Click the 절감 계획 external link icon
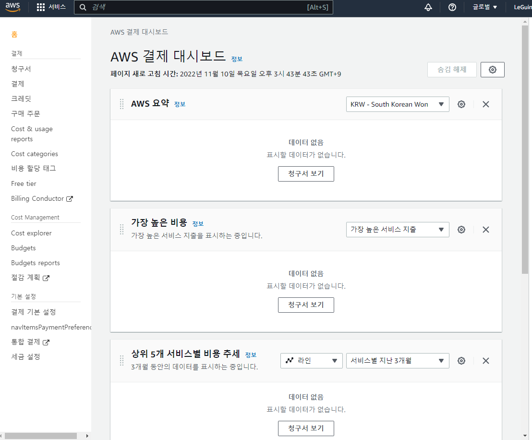The height and width of the screenshot is (440, 532). pyautogui.click(x=46, y=278)
